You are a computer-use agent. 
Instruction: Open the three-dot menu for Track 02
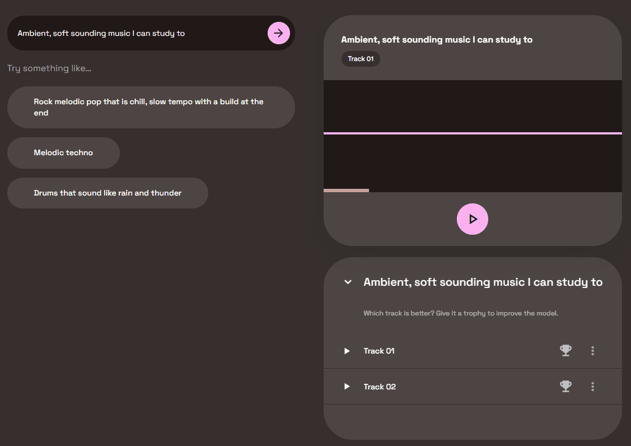pyautogui.click(x=593, y=387)
